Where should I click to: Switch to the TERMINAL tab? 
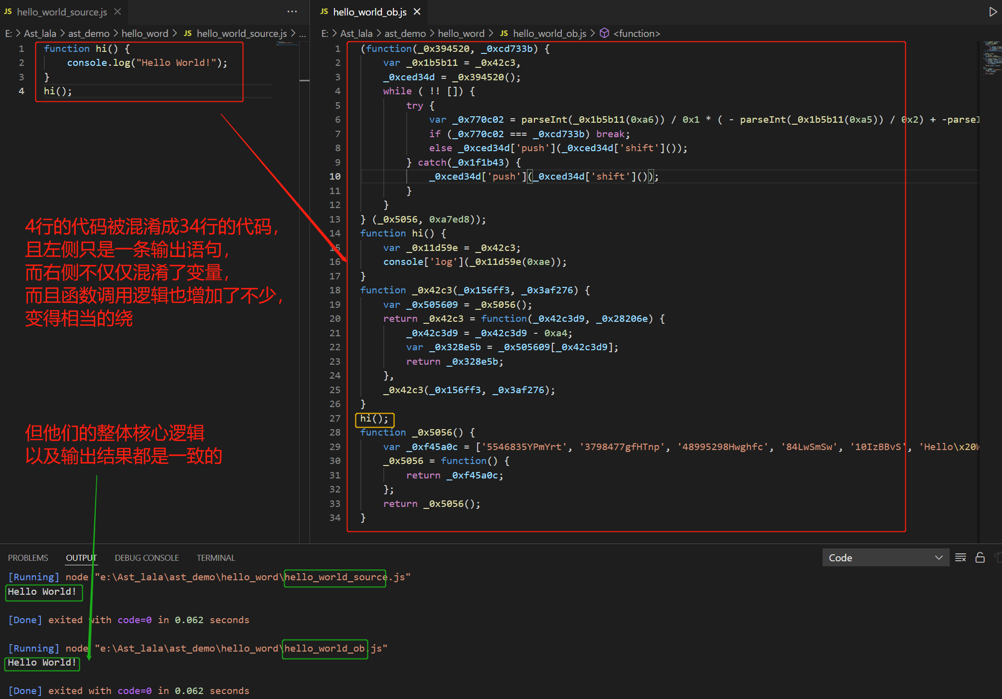pyautogui.click(x=215, y=558)
